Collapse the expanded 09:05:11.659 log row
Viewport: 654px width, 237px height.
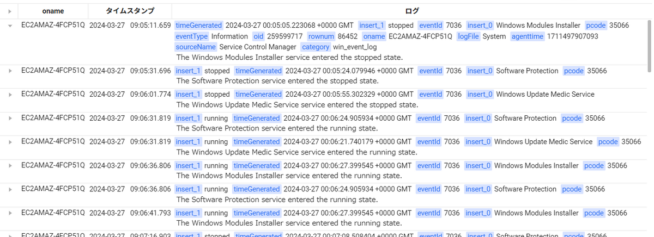coord(9,26)
